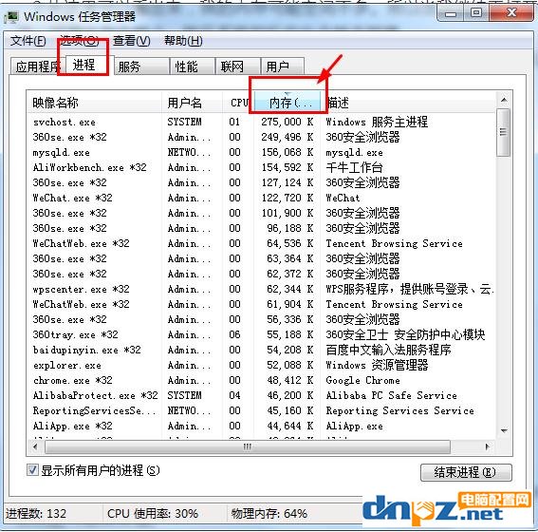Switch to the 应用程序 tab
The height and width of the screenshot is (532, 538).
pyautogui.click(x=37, y=66)
